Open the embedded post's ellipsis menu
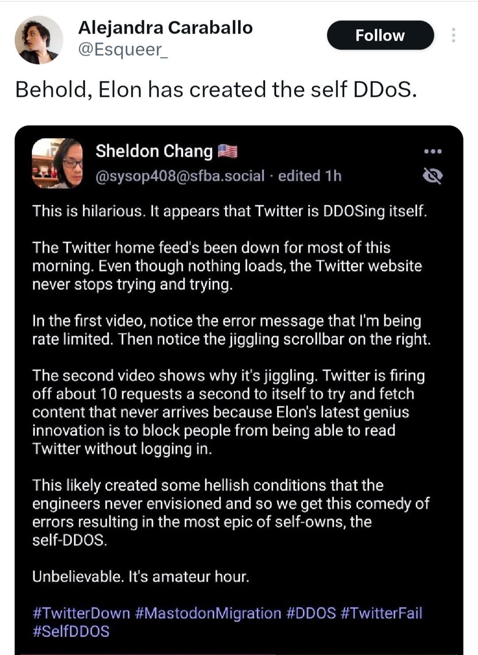The height and width of the screenshot is (655, 478). [432, 151]
